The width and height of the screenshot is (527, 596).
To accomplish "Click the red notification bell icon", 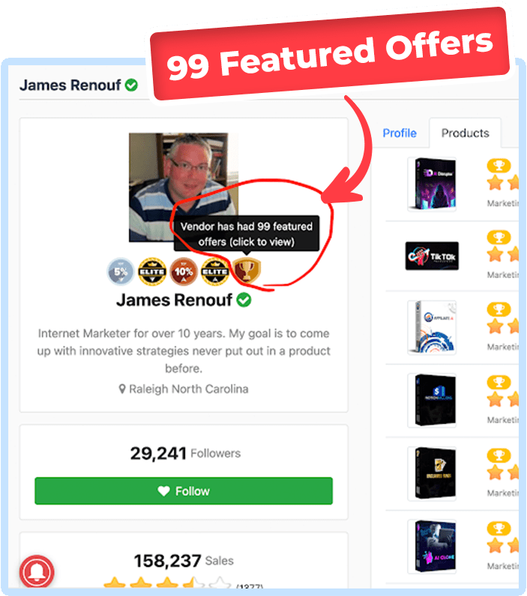I will [37, 572].
